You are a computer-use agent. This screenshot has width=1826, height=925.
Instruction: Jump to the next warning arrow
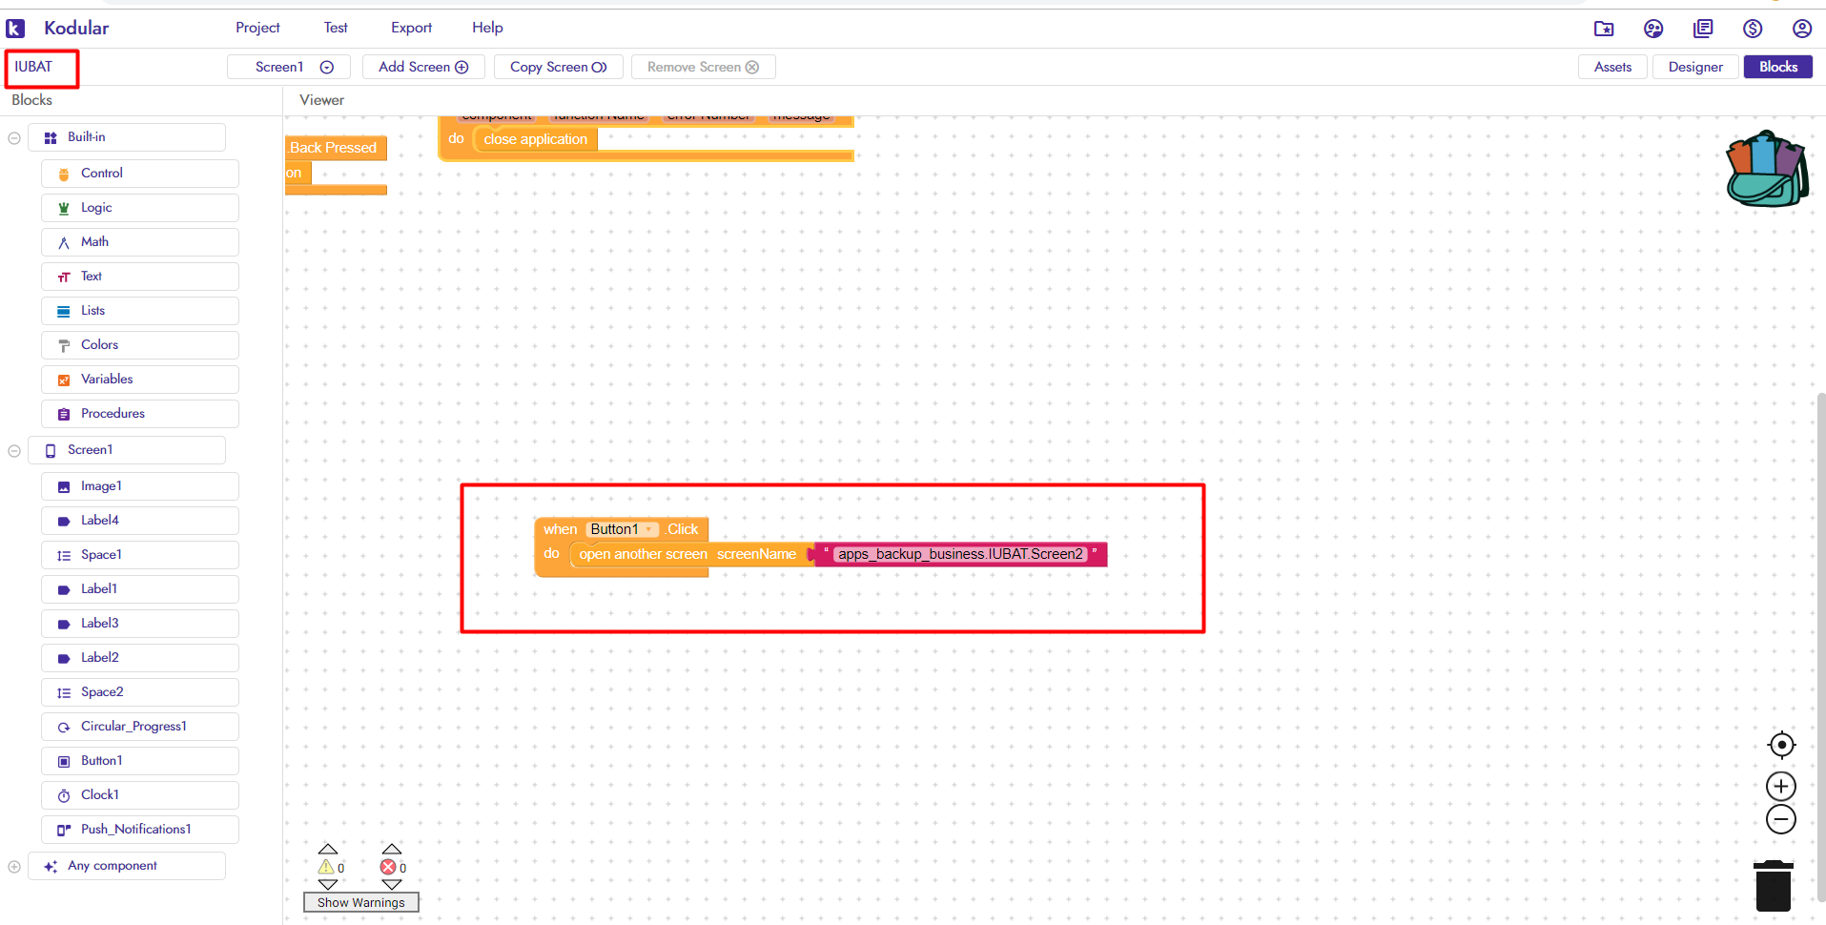coord(327,885)
